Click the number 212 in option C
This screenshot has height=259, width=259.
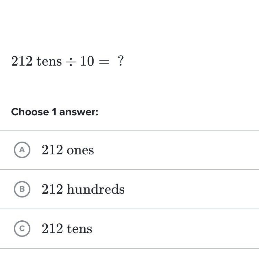coord(52,229)
